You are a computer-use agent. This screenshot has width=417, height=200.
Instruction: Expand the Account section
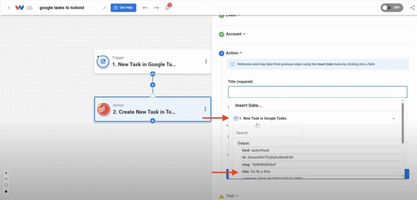pyautogui.click(x=236, y=34)
